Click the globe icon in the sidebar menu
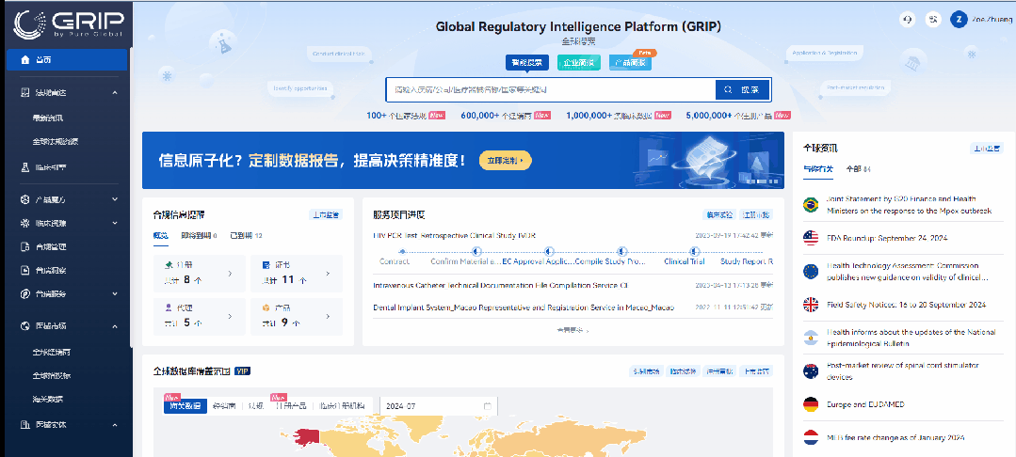 coord(25,325)
